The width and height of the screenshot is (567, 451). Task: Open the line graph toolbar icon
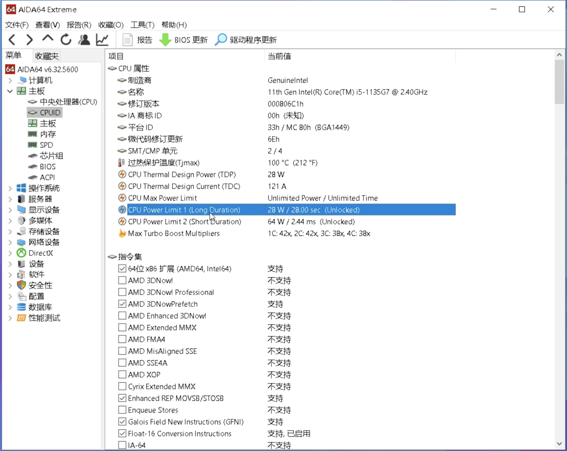(103, 40)
